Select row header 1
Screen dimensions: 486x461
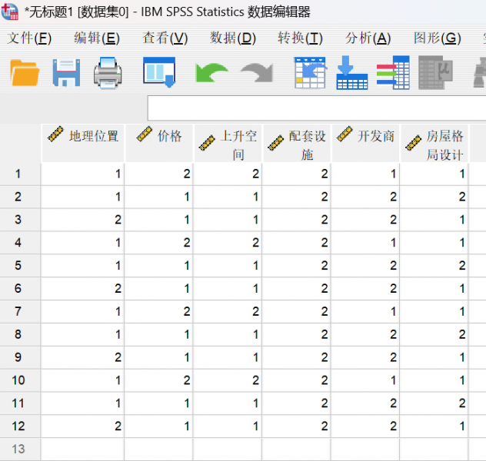(20, 174)
